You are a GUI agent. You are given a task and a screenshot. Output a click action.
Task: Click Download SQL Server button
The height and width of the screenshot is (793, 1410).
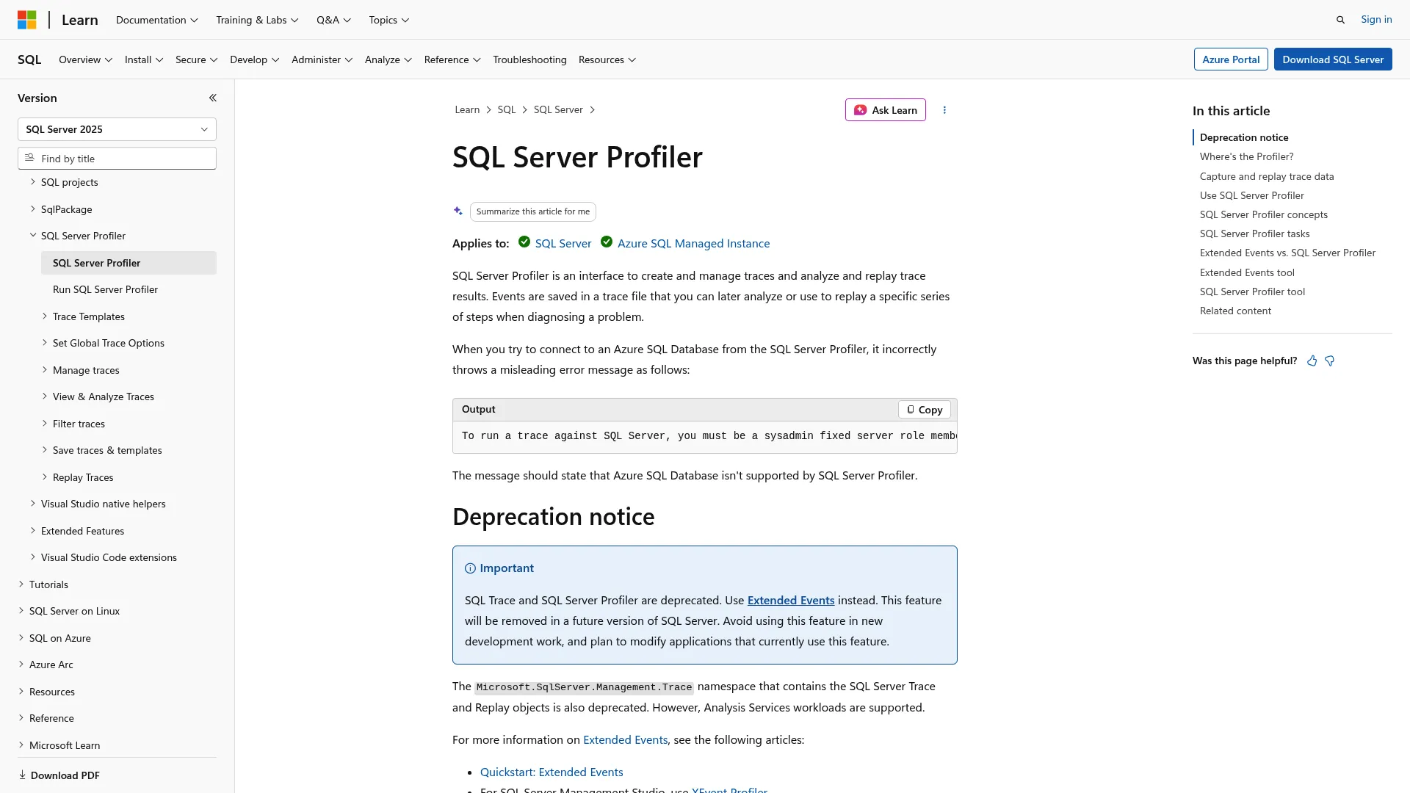pyautogui.click(x=1333, y=59)
